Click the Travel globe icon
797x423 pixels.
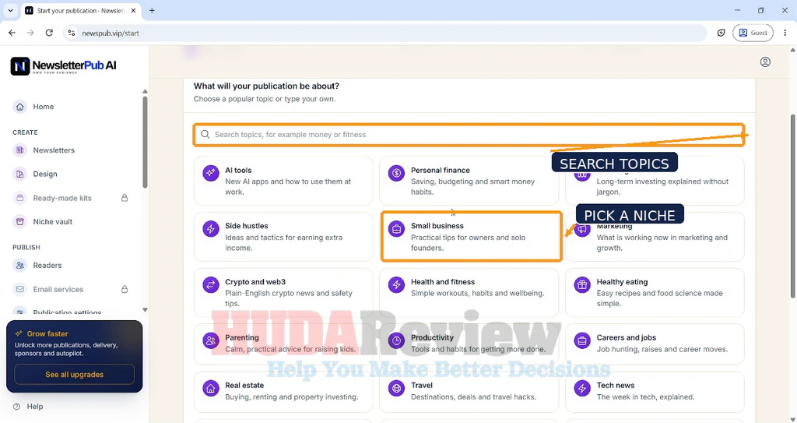tap(396, 389)
